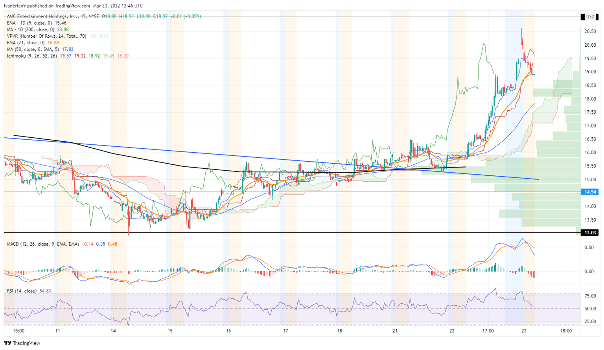Select the AMC Entertainment Holdings chart title
The width and height of the screenshot is (604, 350).
52,16
